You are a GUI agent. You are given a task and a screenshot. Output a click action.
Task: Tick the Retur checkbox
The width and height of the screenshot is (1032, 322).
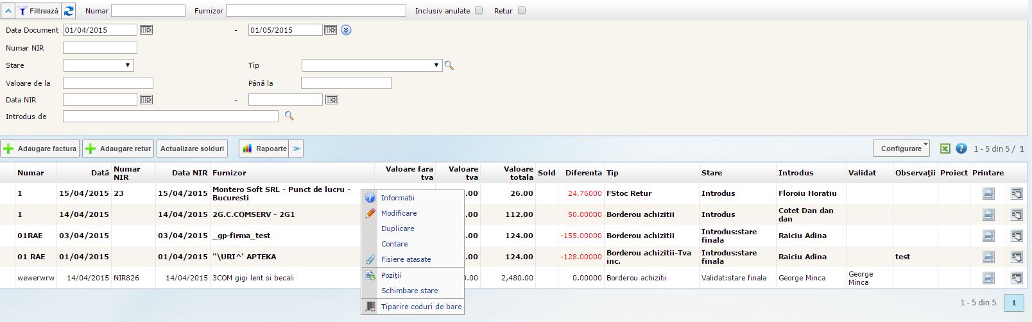pos(522,11)
